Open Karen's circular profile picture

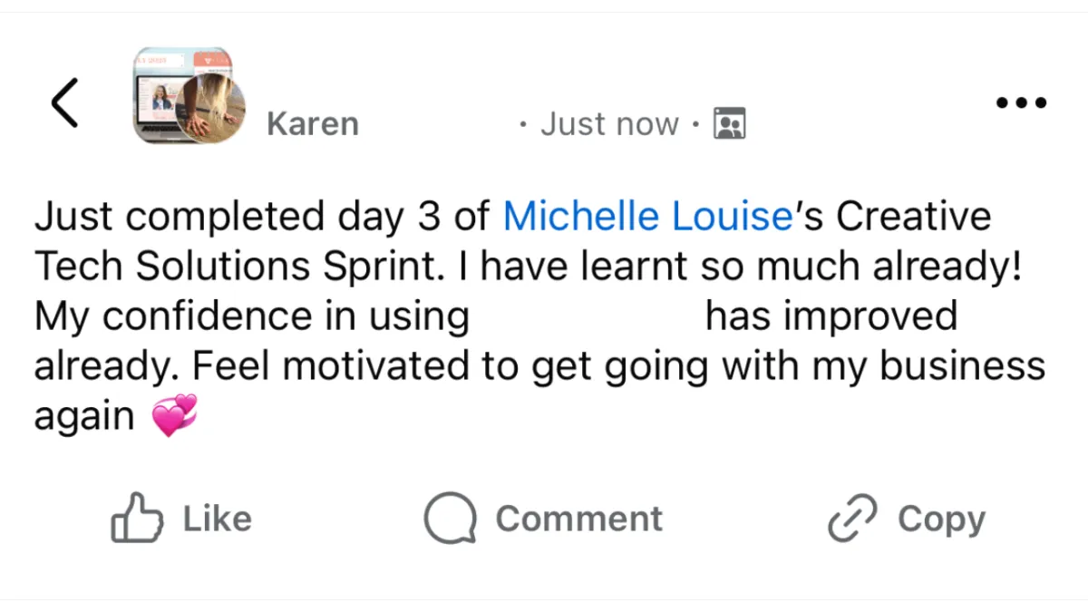pos(210,111)
